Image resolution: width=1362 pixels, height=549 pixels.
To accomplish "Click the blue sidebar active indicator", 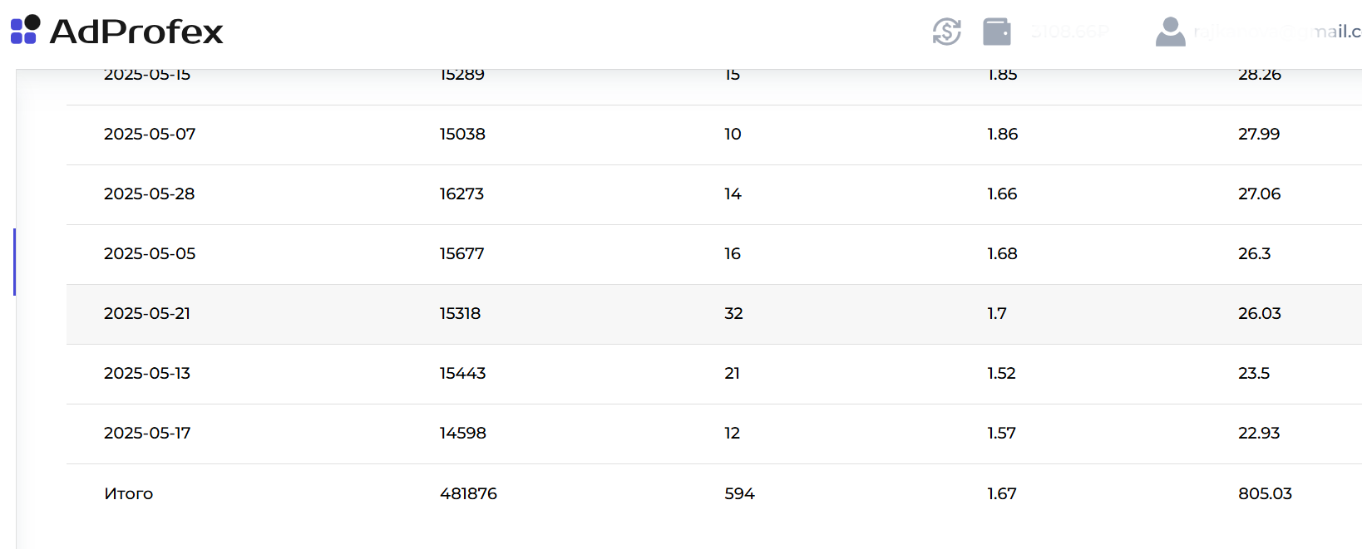I will tap(14, 262).
